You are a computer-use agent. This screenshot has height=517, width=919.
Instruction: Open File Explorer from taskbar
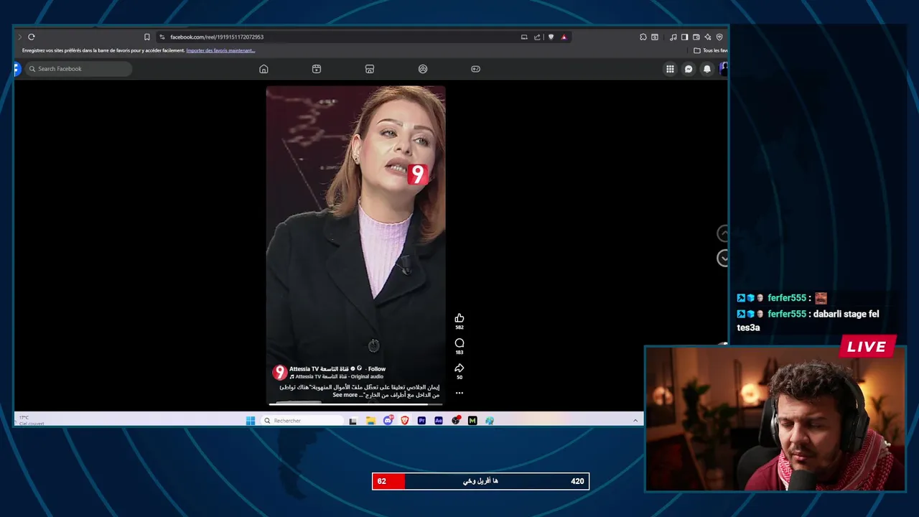370,421
